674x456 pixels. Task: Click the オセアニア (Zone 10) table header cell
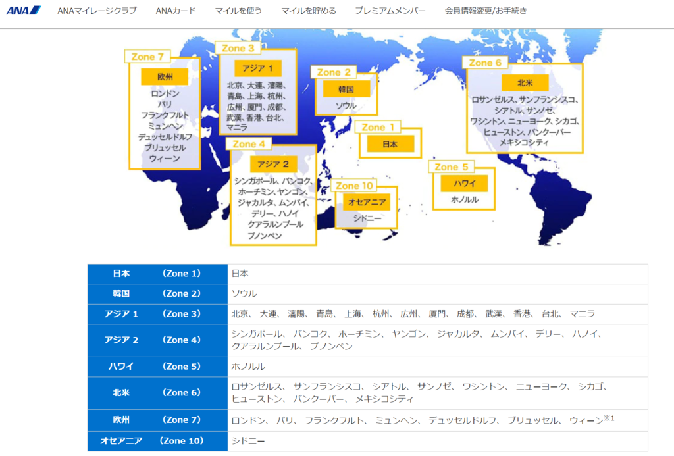point(157,441)
